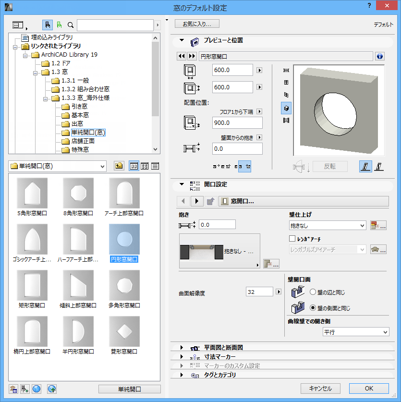Click the sill height field 900.0
The width and height of the screenshot is (401, 402).
tap(237, 123)
